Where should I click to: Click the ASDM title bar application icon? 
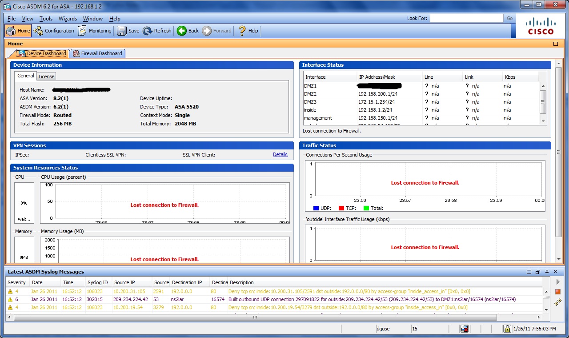pos(7,6)
